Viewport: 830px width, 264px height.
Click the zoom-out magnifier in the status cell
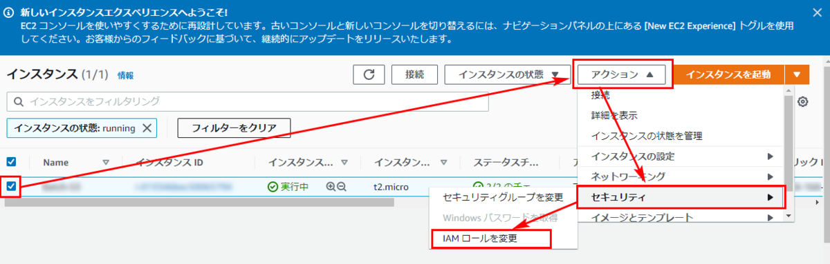341,186
